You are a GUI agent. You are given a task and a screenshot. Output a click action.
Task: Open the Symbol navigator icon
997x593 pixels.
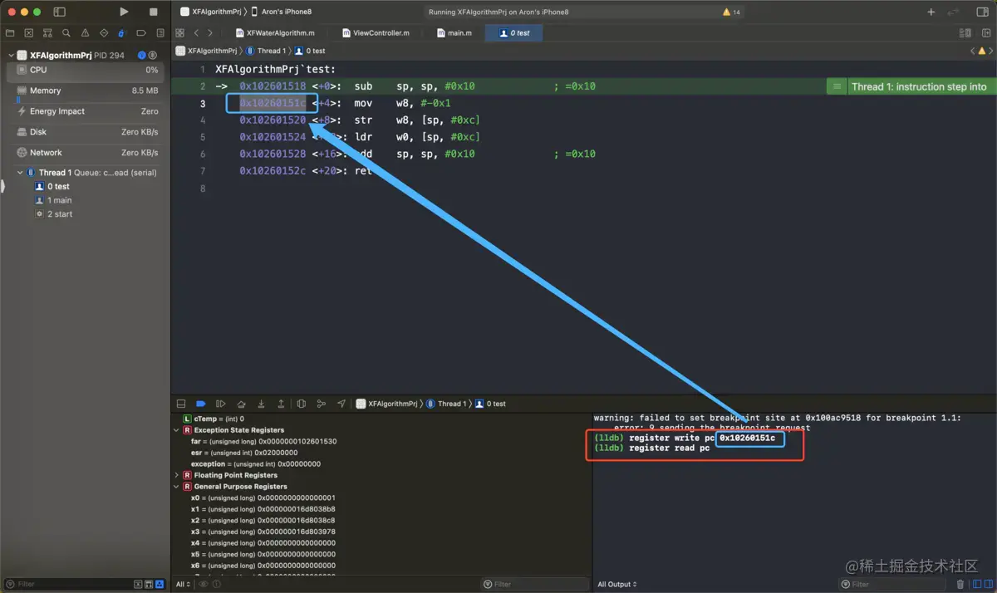coord(47,33)
